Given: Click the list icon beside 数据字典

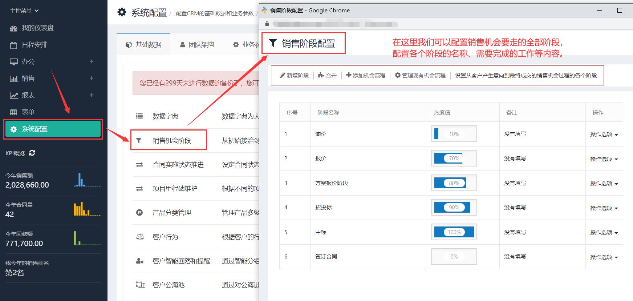Looking at the screenshot, I should [139, 116].
